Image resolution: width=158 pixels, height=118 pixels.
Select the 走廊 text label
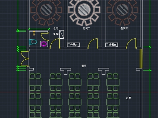tap(128, 98)
